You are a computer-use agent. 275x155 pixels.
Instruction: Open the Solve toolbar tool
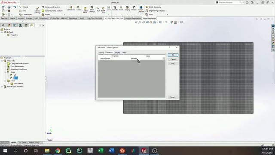coord(109,8)
